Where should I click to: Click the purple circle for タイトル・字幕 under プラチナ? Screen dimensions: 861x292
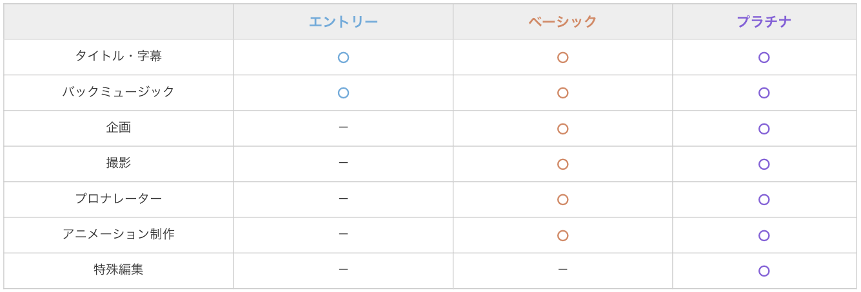coord(764,57)
